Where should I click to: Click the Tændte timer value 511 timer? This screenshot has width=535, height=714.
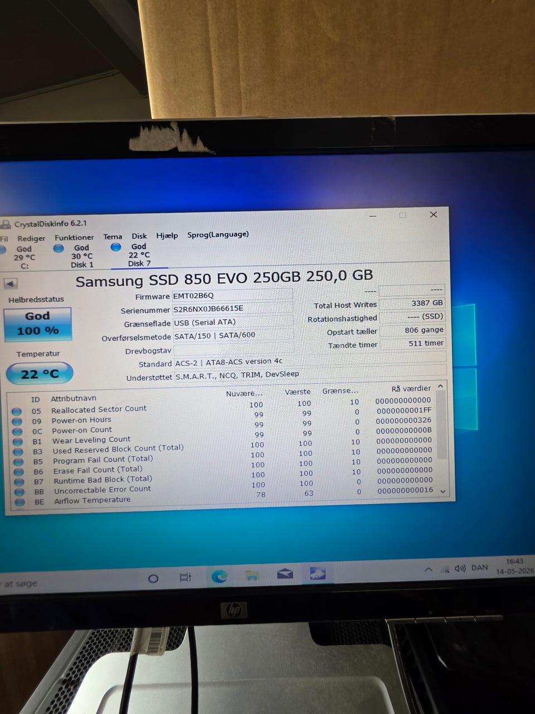click(x=413, y=343)
